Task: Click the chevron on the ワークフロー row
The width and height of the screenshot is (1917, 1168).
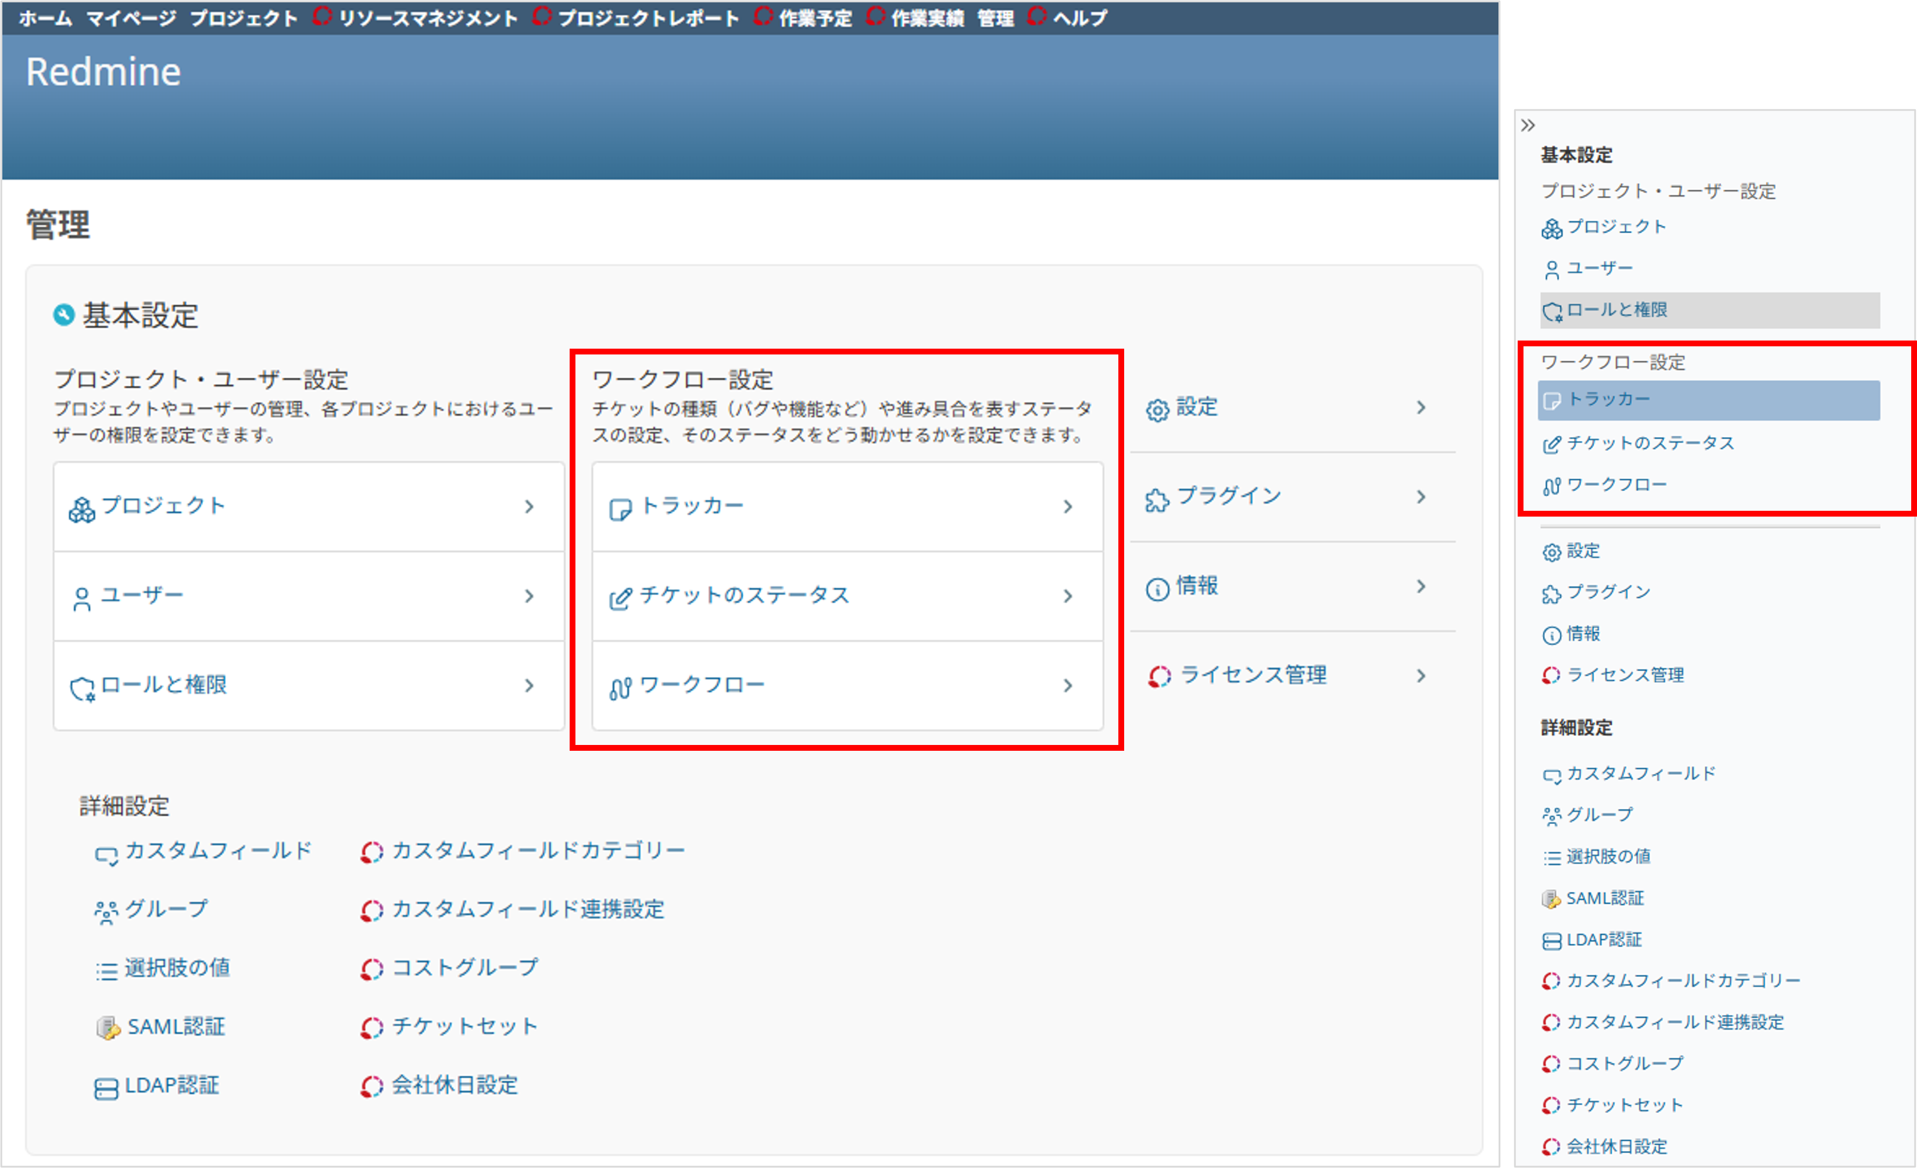Action: point(1067,686)
